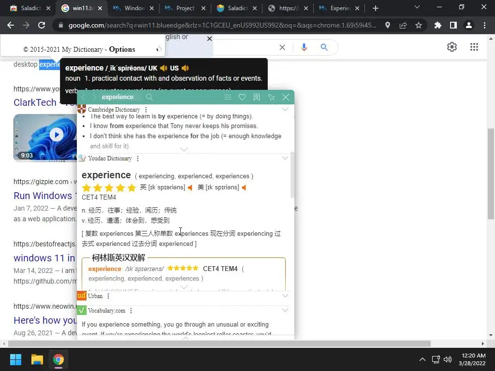Open Vocabulary.com options menu dots
The width and height of the screenshot is (495, 371).
click(131, 311)
